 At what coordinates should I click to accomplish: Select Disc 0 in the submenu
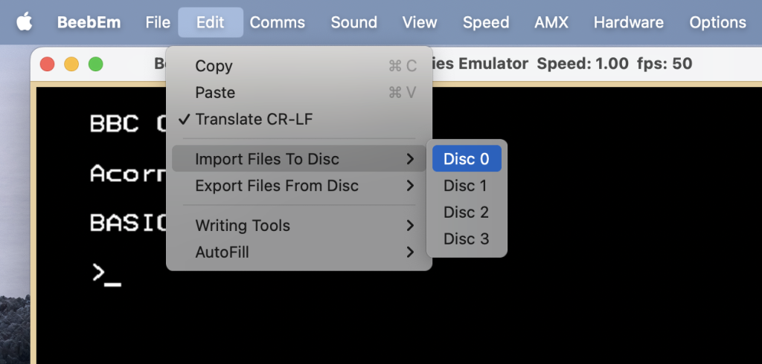[x=467, y=159]
